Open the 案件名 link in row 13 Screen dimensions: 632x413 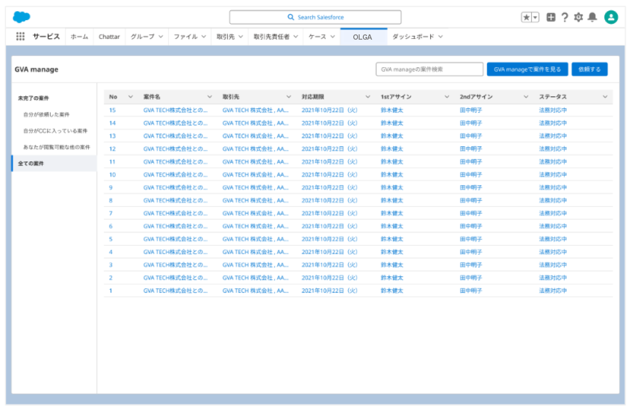pyautogui.click(x=176, y=136)
